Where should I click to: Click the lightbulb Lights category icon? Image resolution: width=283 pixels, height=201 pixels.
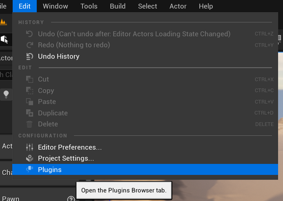(6, 95)
